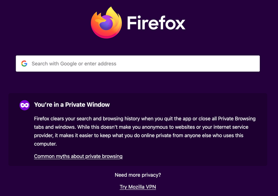This screenshot has height=196, width=278.
Task: Click the word Google in search placeholder
Action: [69, 64]
